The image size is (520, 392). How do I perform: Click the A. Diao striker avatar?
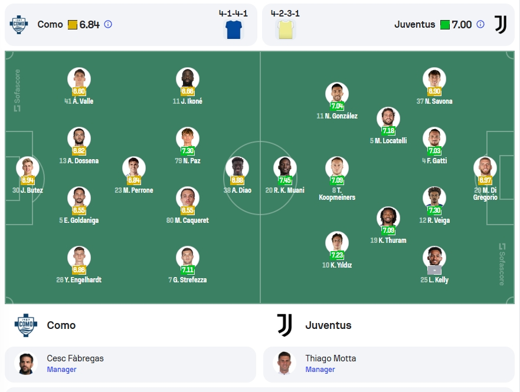[x=237, y=168]
